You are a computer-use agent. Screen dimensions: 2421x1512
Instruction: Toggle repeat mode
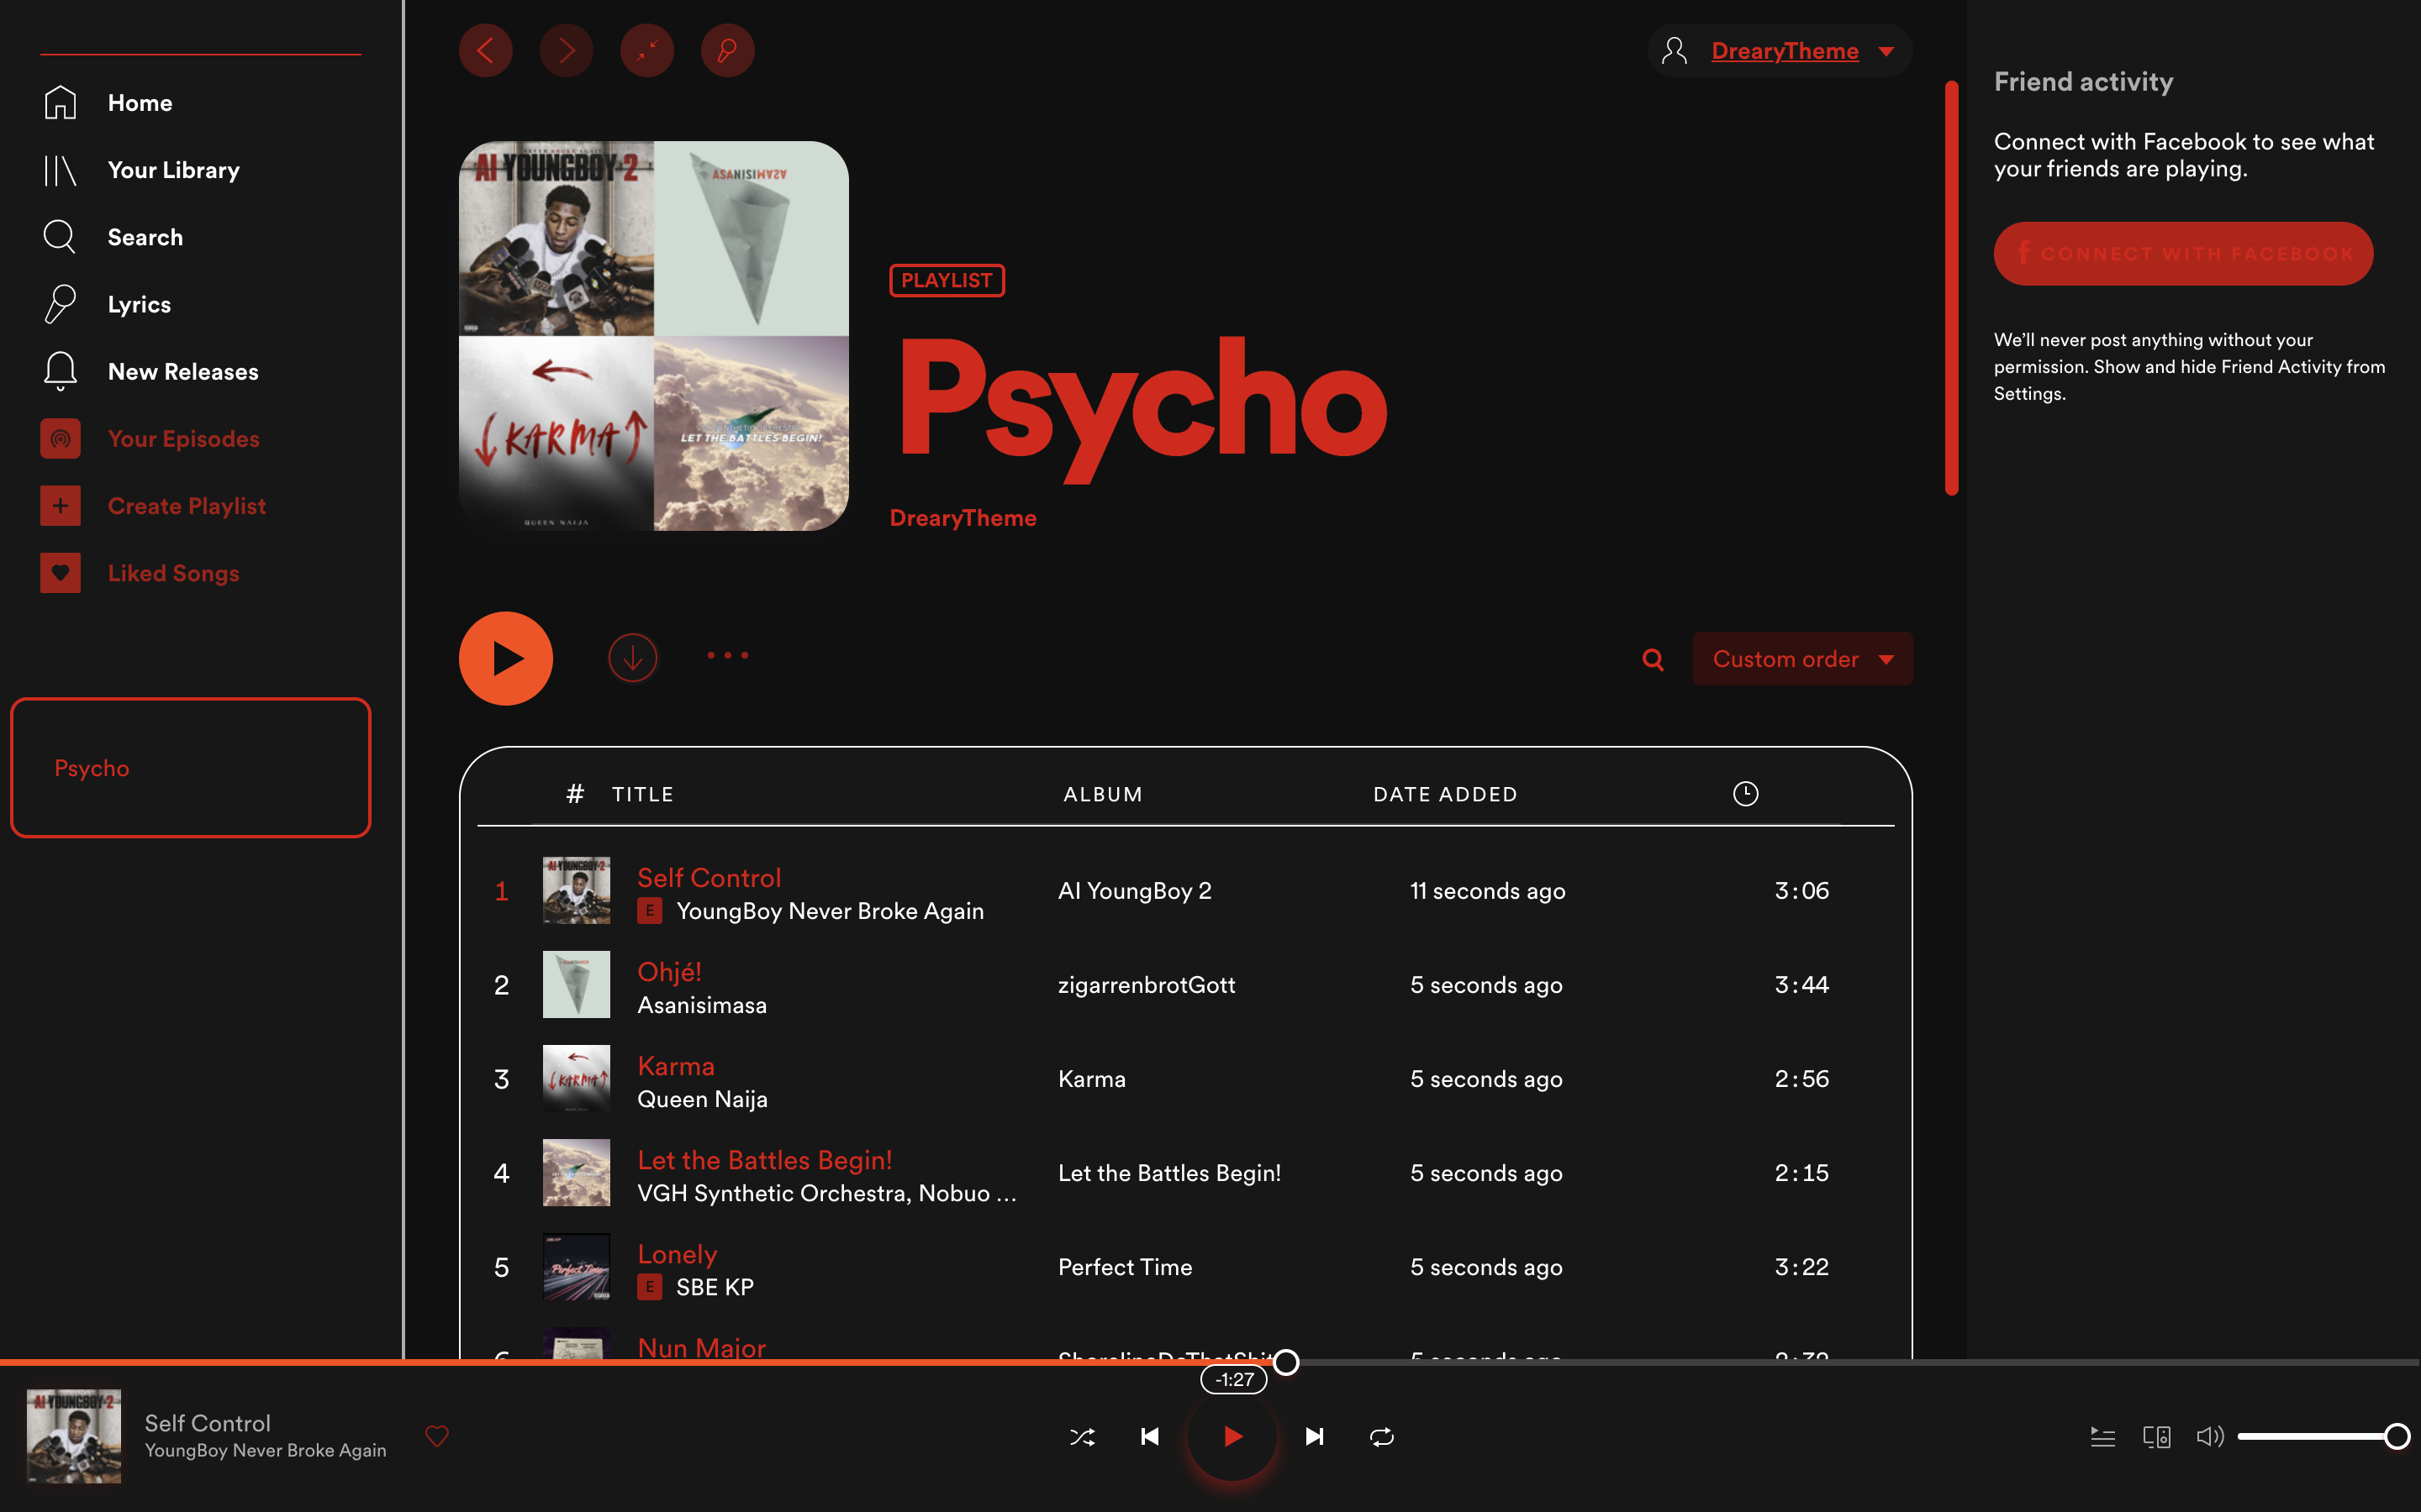(x=1382, y=1436)
